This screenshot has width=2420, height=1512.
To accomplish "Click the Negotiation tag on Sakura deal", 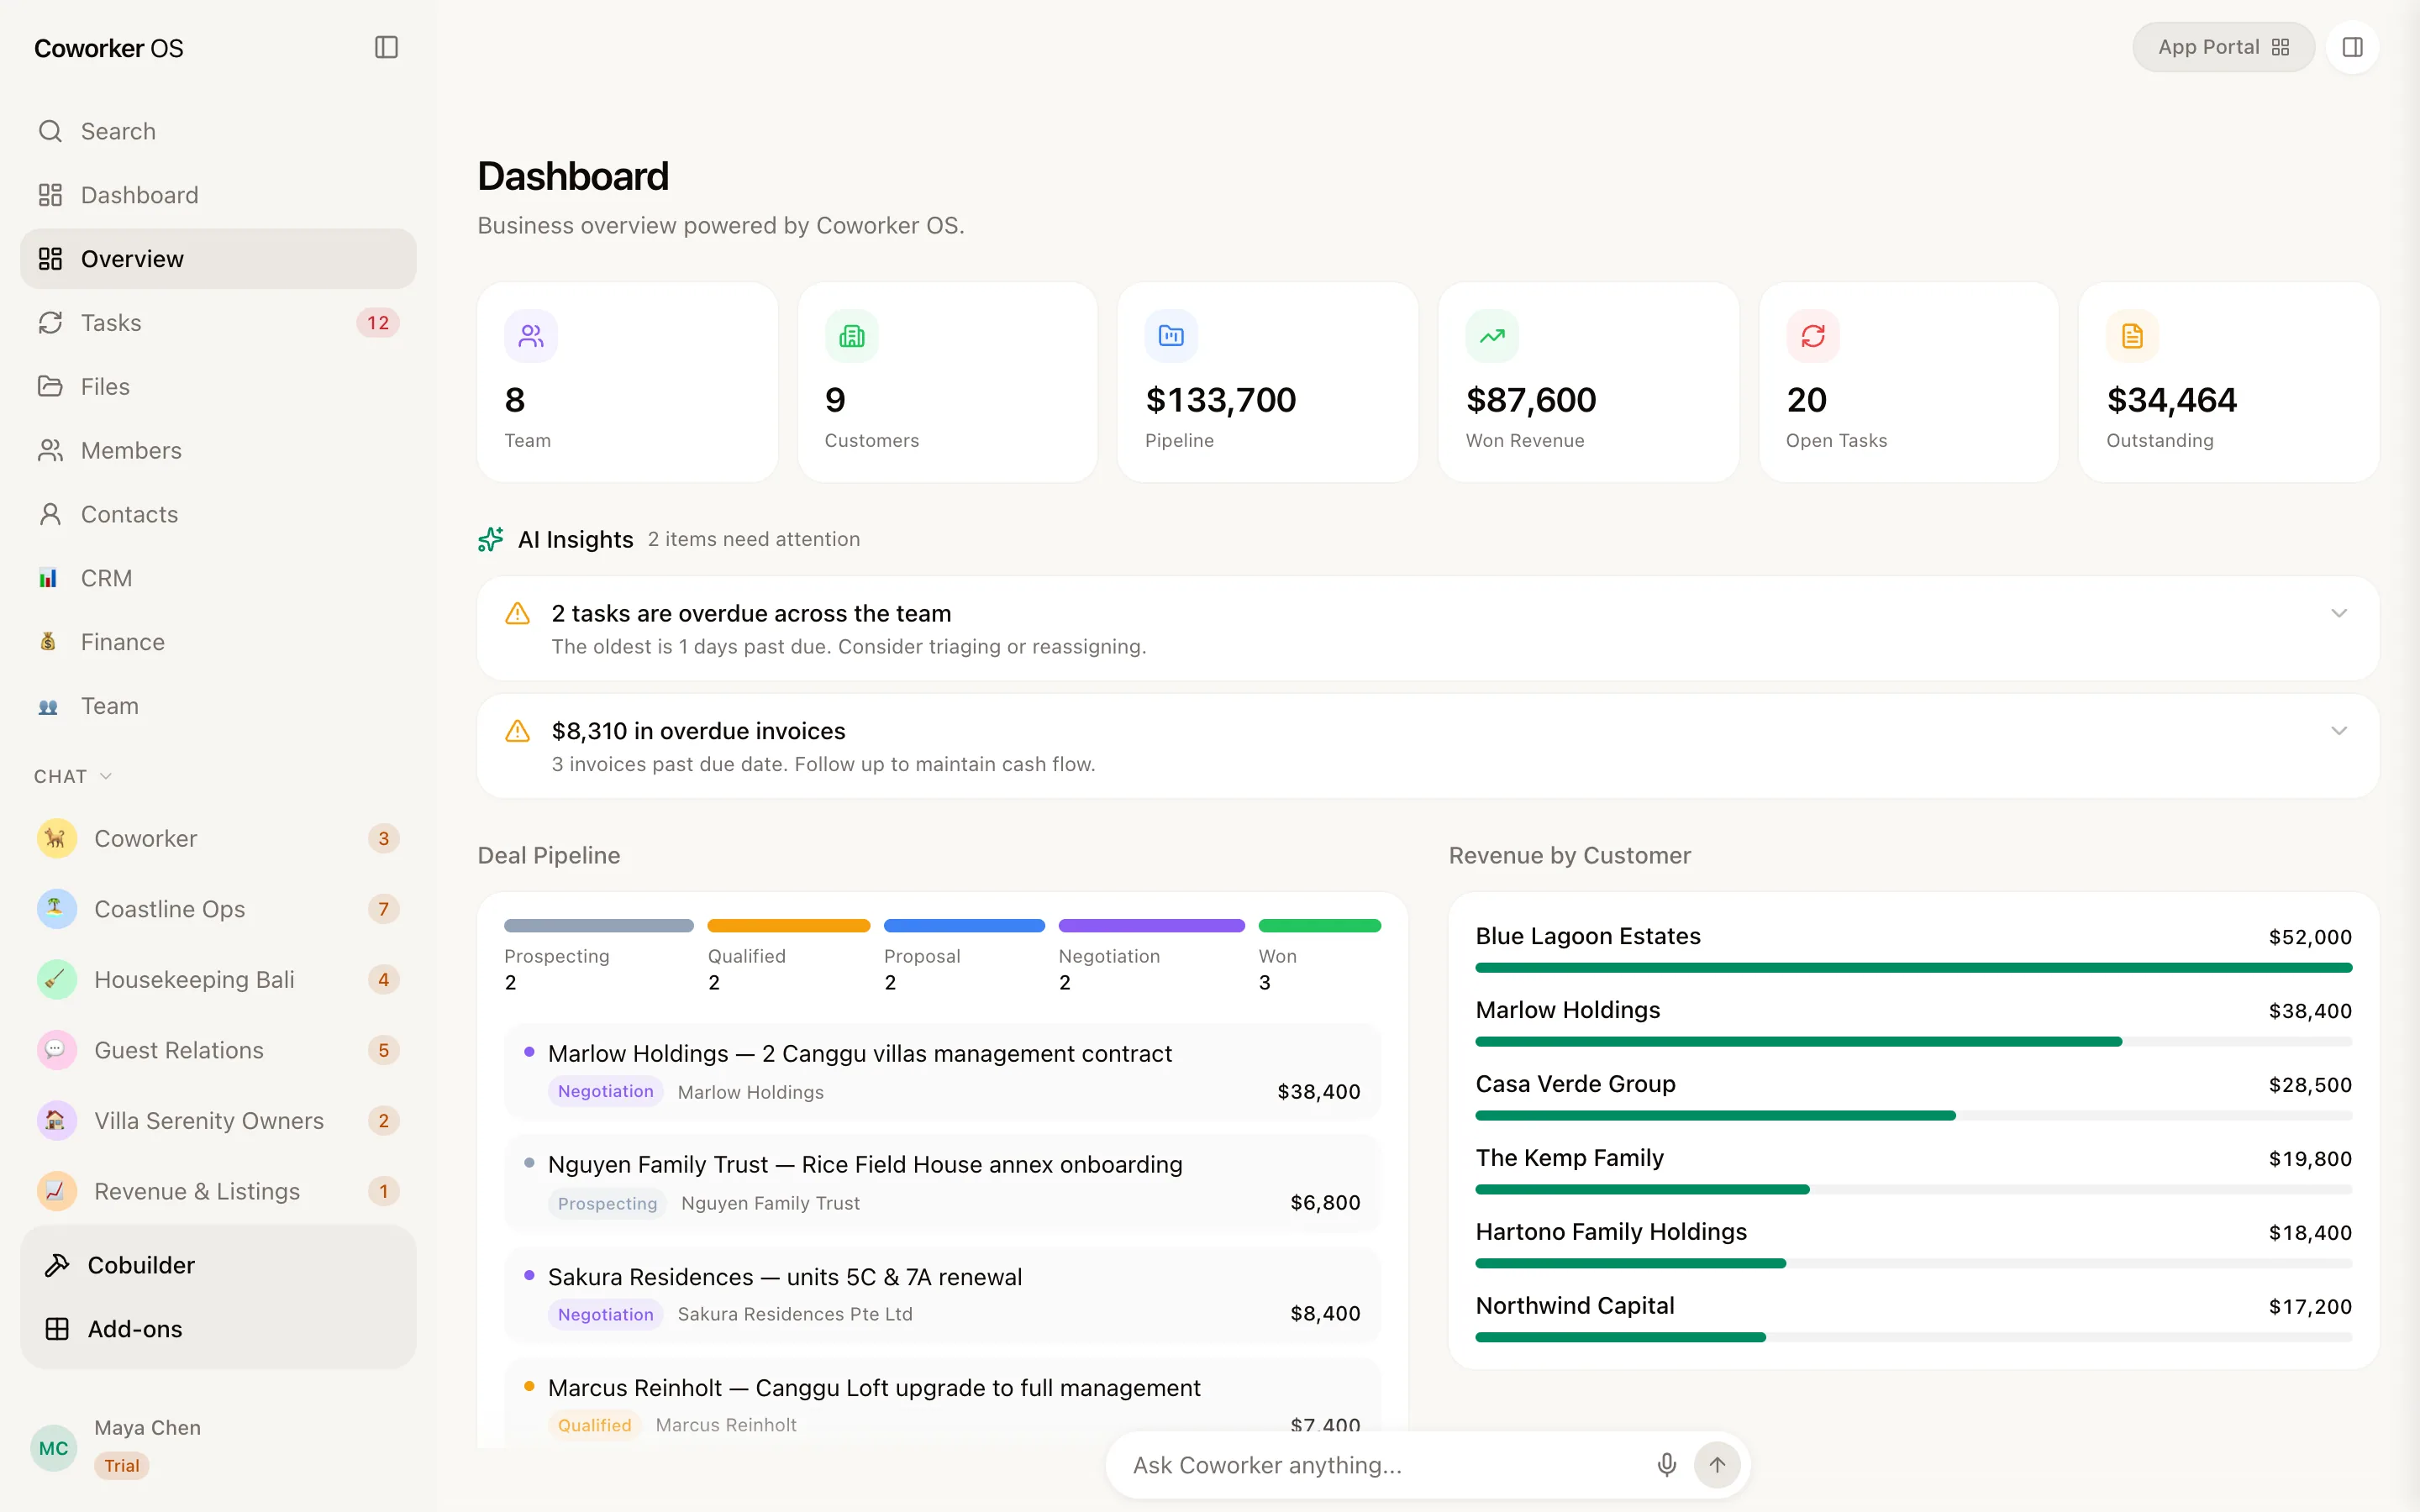I will pyautogui.click(x=606, y=1314).
